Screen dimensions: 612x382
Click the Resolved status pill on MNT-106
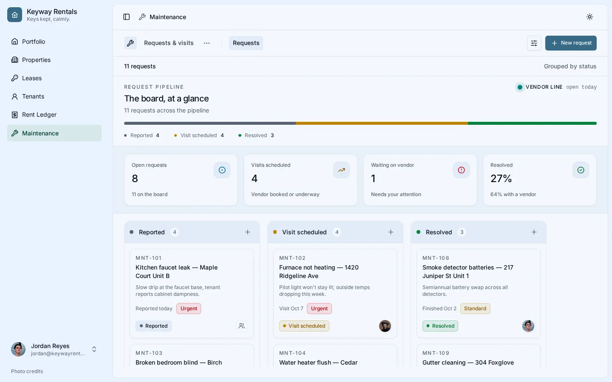(x=440, y=326)
